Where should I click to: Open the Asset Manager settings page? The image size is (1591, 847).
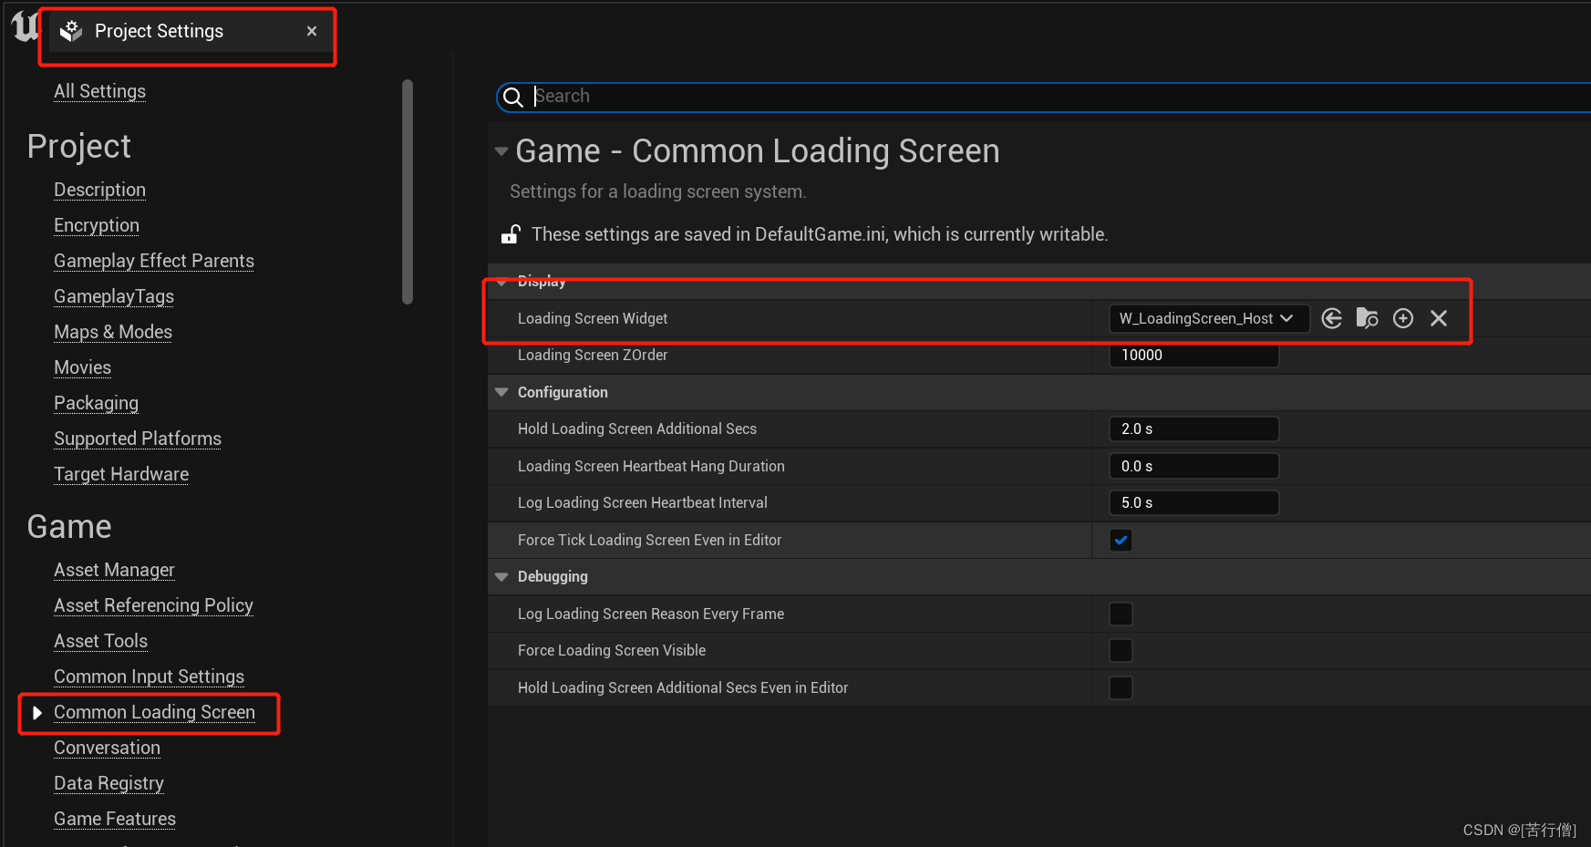pyautogui.click(x=114, y=570)
